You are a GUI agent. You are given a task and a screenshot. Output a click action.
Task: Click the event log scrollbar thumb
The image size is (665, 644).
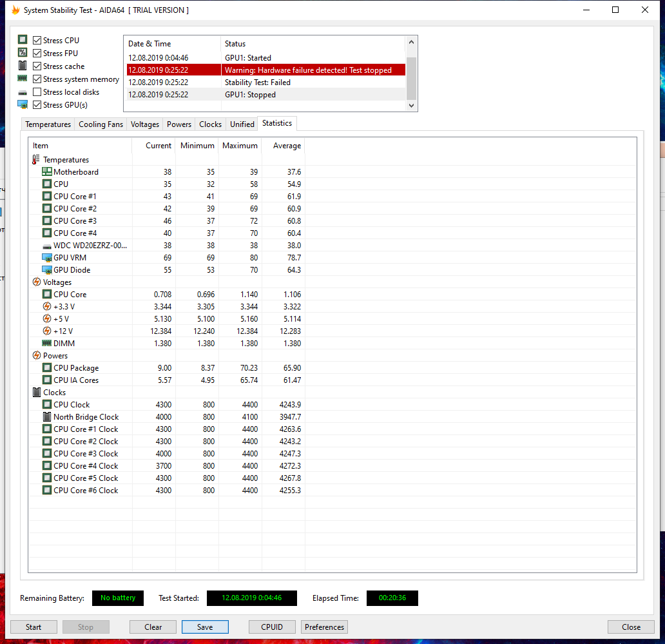coord(411,78)
